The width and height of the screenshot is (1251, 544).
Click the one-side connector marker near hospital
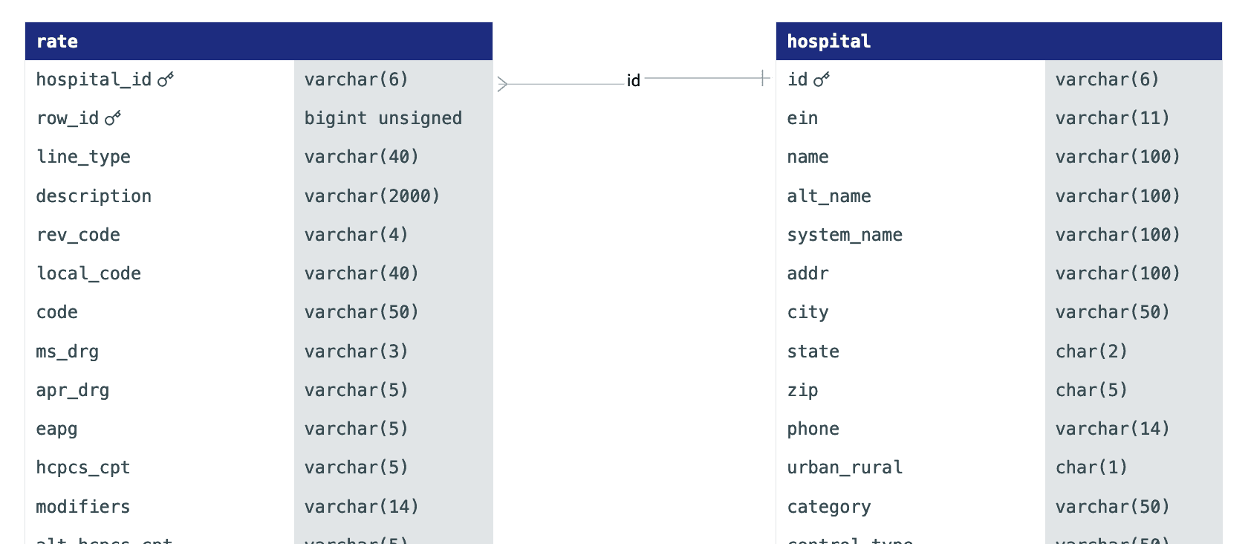[763, 77]
